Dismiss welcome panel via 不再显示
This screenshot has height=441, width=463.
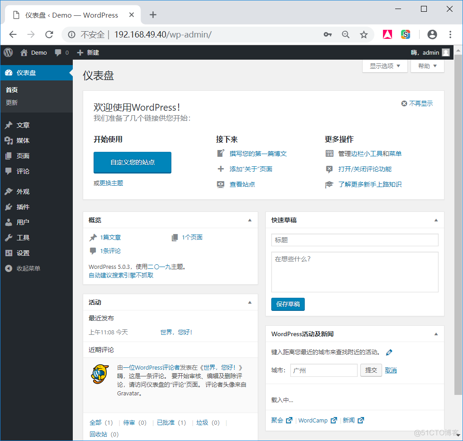(x=417, y=103)
